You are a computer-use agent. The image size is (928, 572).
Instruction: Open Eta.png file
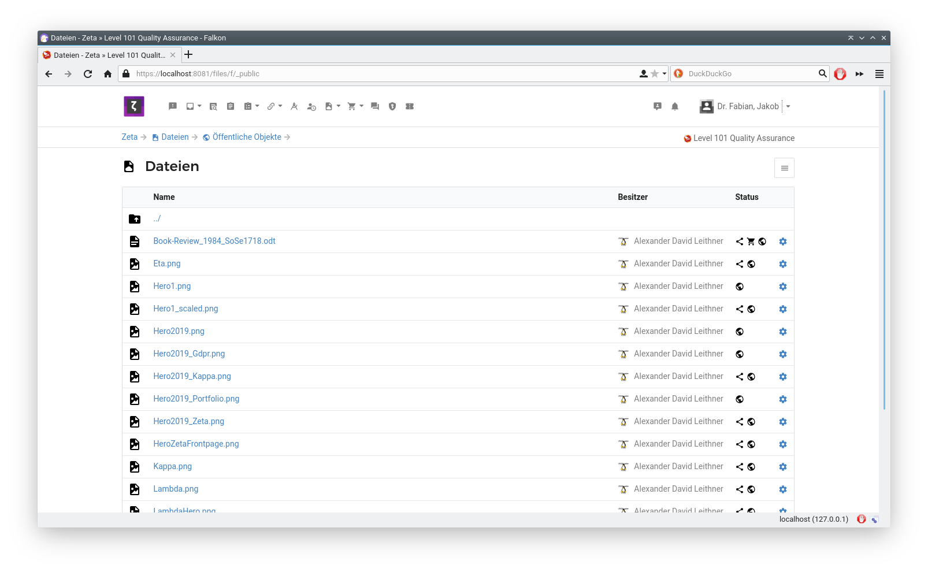[167, 263]
